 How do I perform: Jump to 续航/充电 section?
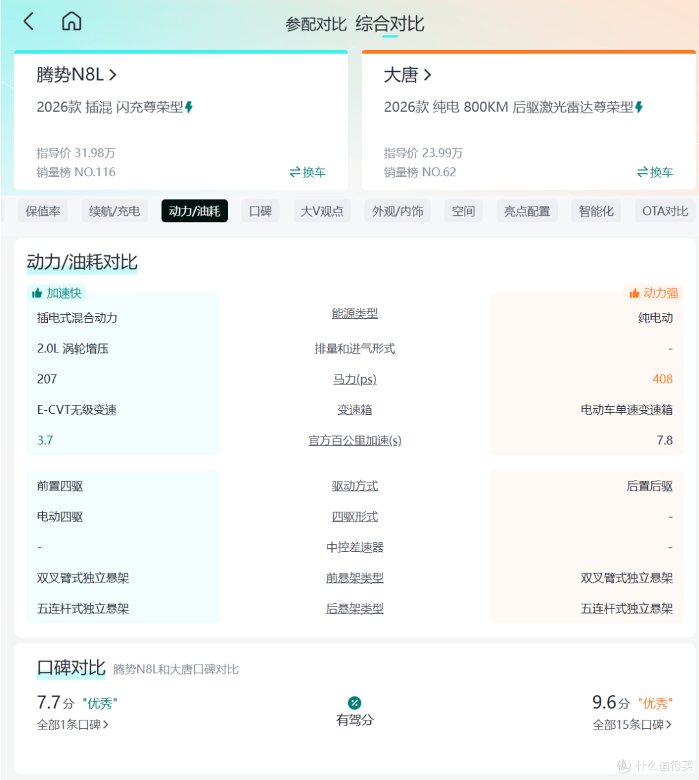click(x=115, y=211)
